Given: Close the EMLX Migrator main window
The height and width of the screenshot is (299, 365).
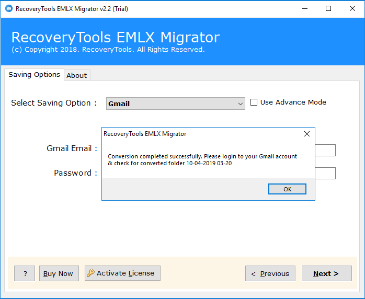Looking at the screenshot, I should 352,8.
